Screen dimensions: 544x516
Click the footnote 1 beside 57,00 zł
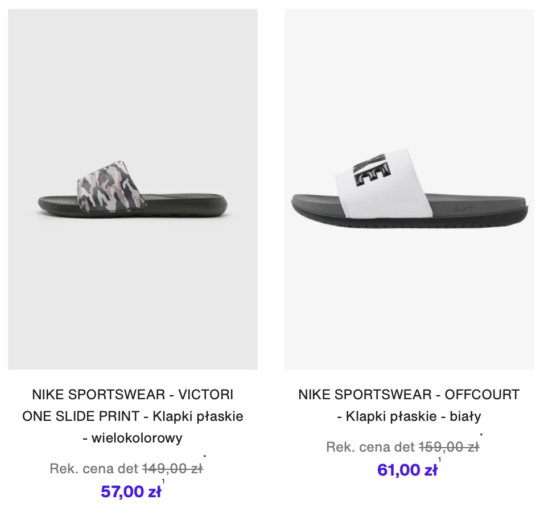[163, 481]
